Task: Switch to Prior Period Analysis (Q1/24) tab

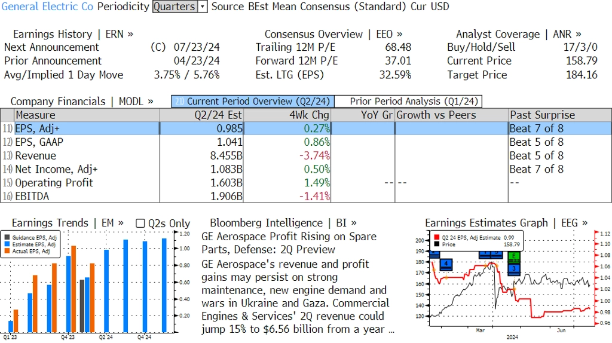Action: pyautogui.click(x=409, y=102)
